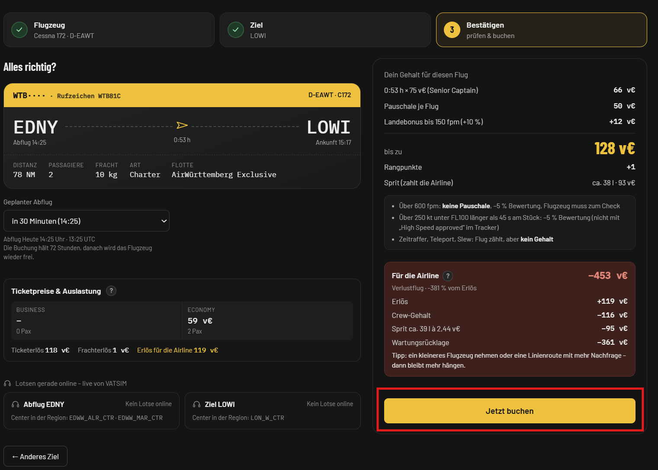
Task: Open help icon next to Für die Airline
Action: pos(448,276)
